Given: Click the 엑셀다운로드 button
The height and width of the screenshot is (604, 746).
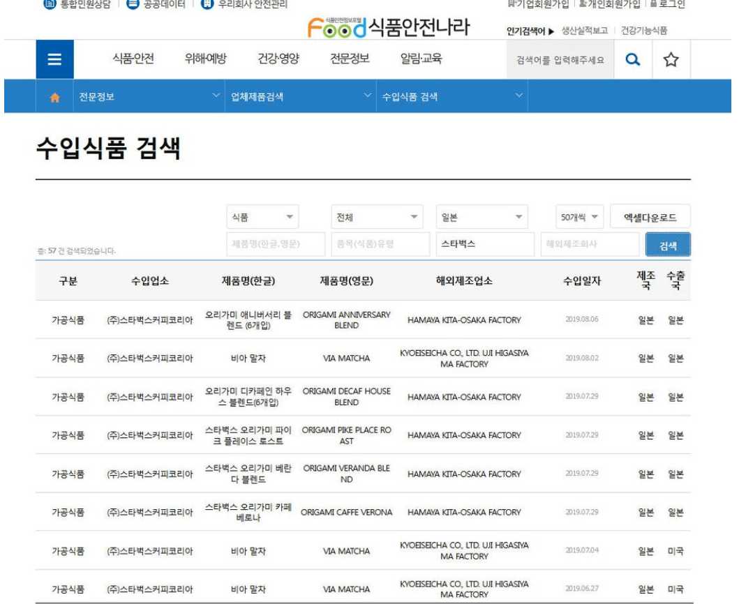Looking at the screenshot, I should [650, 218].
